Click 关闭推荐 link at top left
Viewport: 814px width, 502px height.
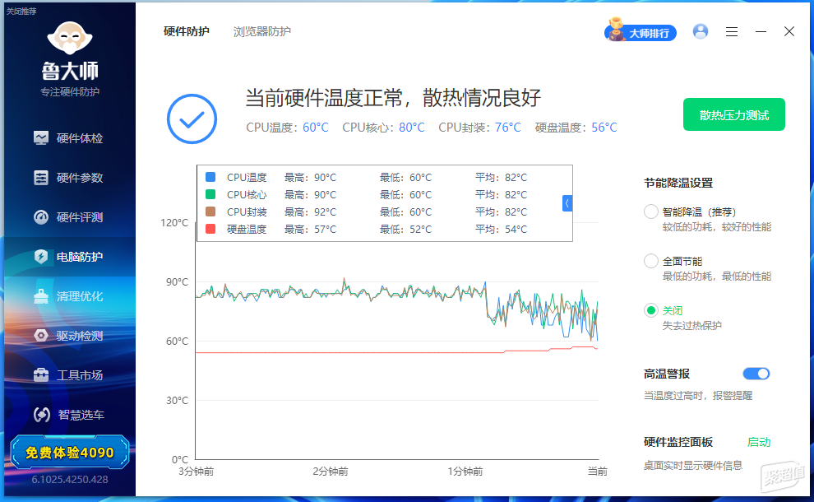tap(21, 12)
